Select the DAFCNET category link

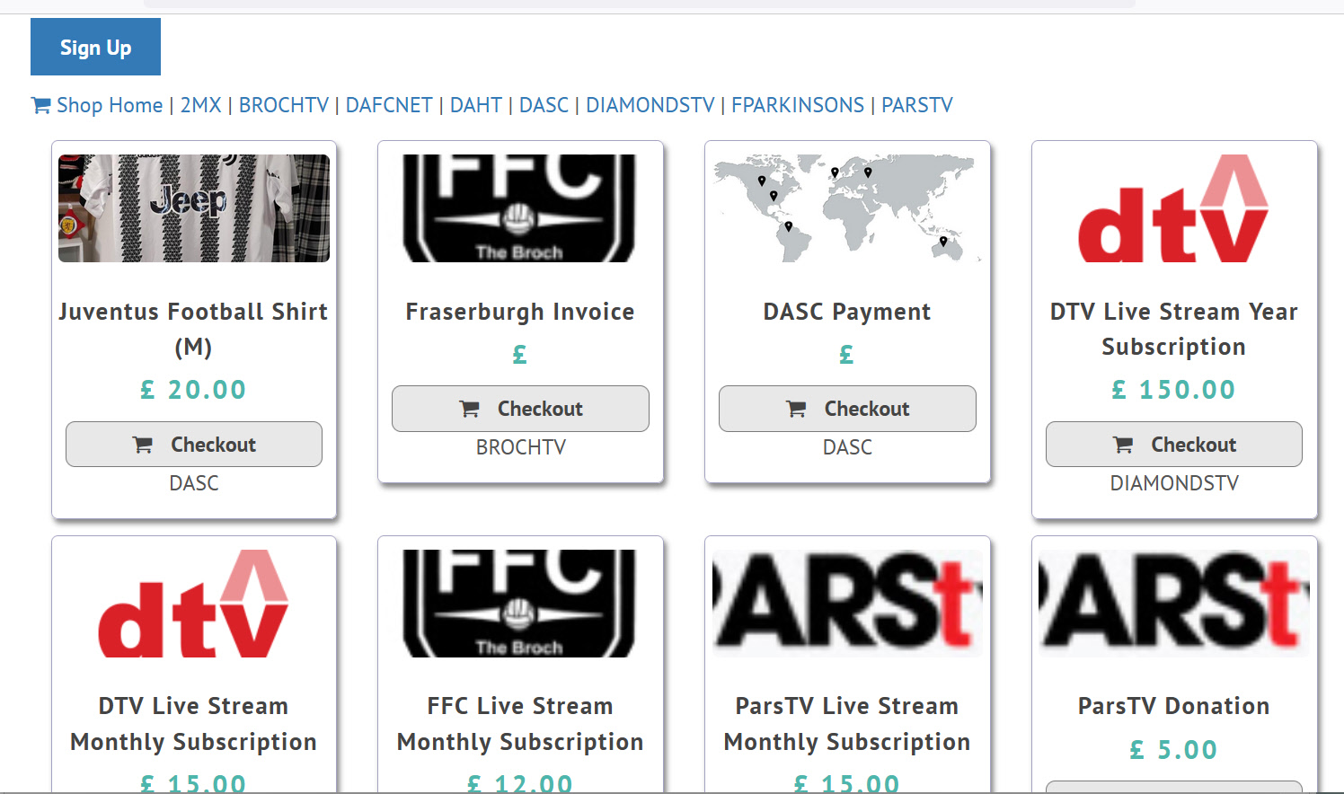(389, 105)
